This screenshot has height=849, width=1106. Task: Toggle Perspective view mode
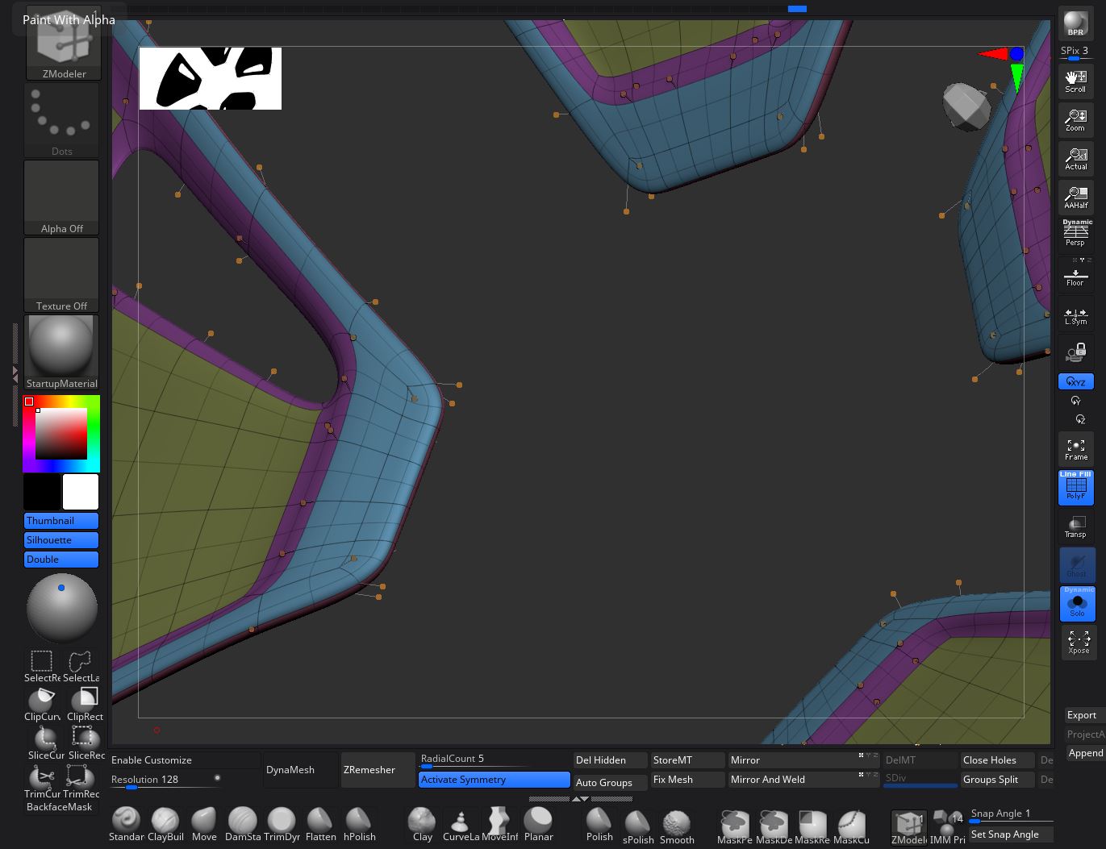1075,234
